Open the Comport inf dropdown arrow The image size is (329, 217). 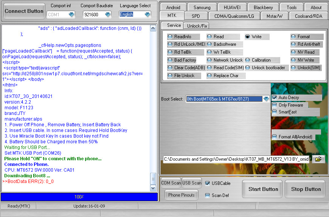pos(71,14)
